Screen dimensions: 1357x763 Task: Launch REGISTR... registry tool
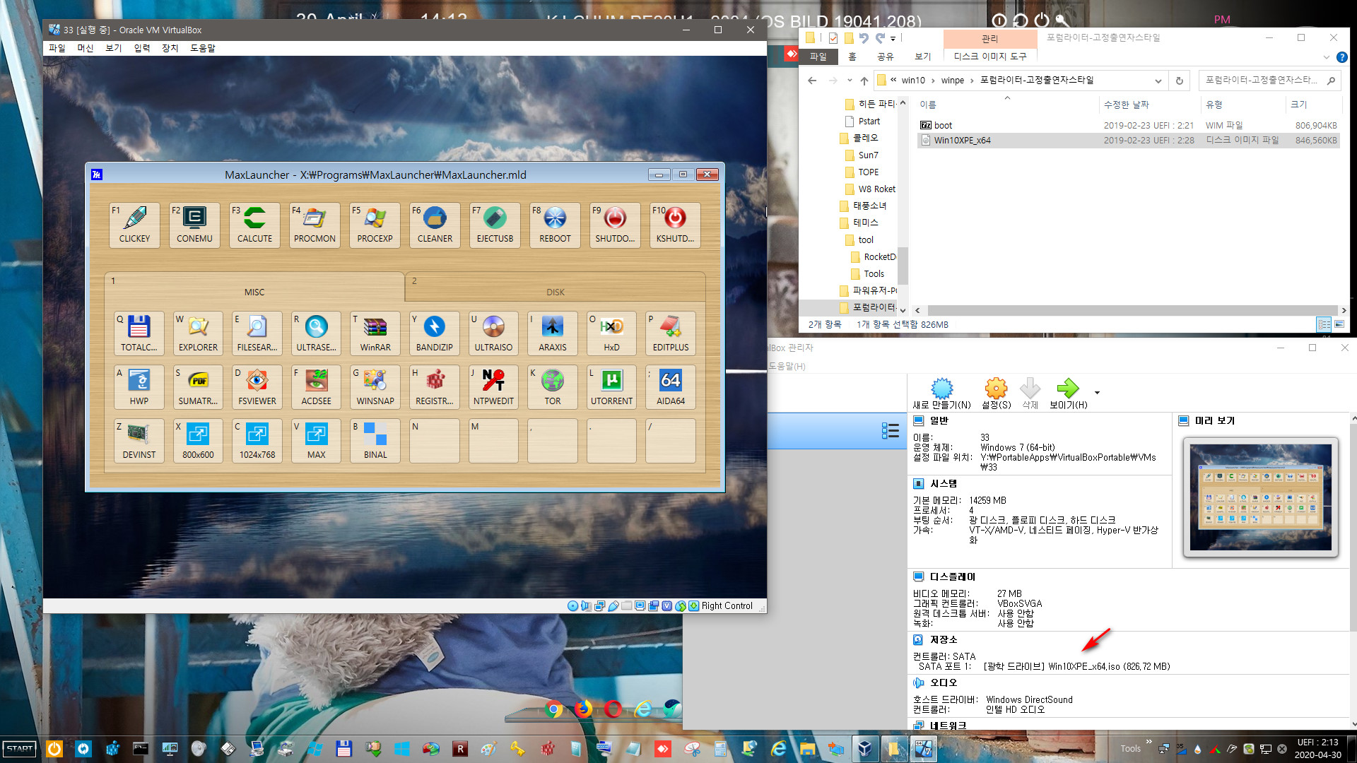(434, 387)
